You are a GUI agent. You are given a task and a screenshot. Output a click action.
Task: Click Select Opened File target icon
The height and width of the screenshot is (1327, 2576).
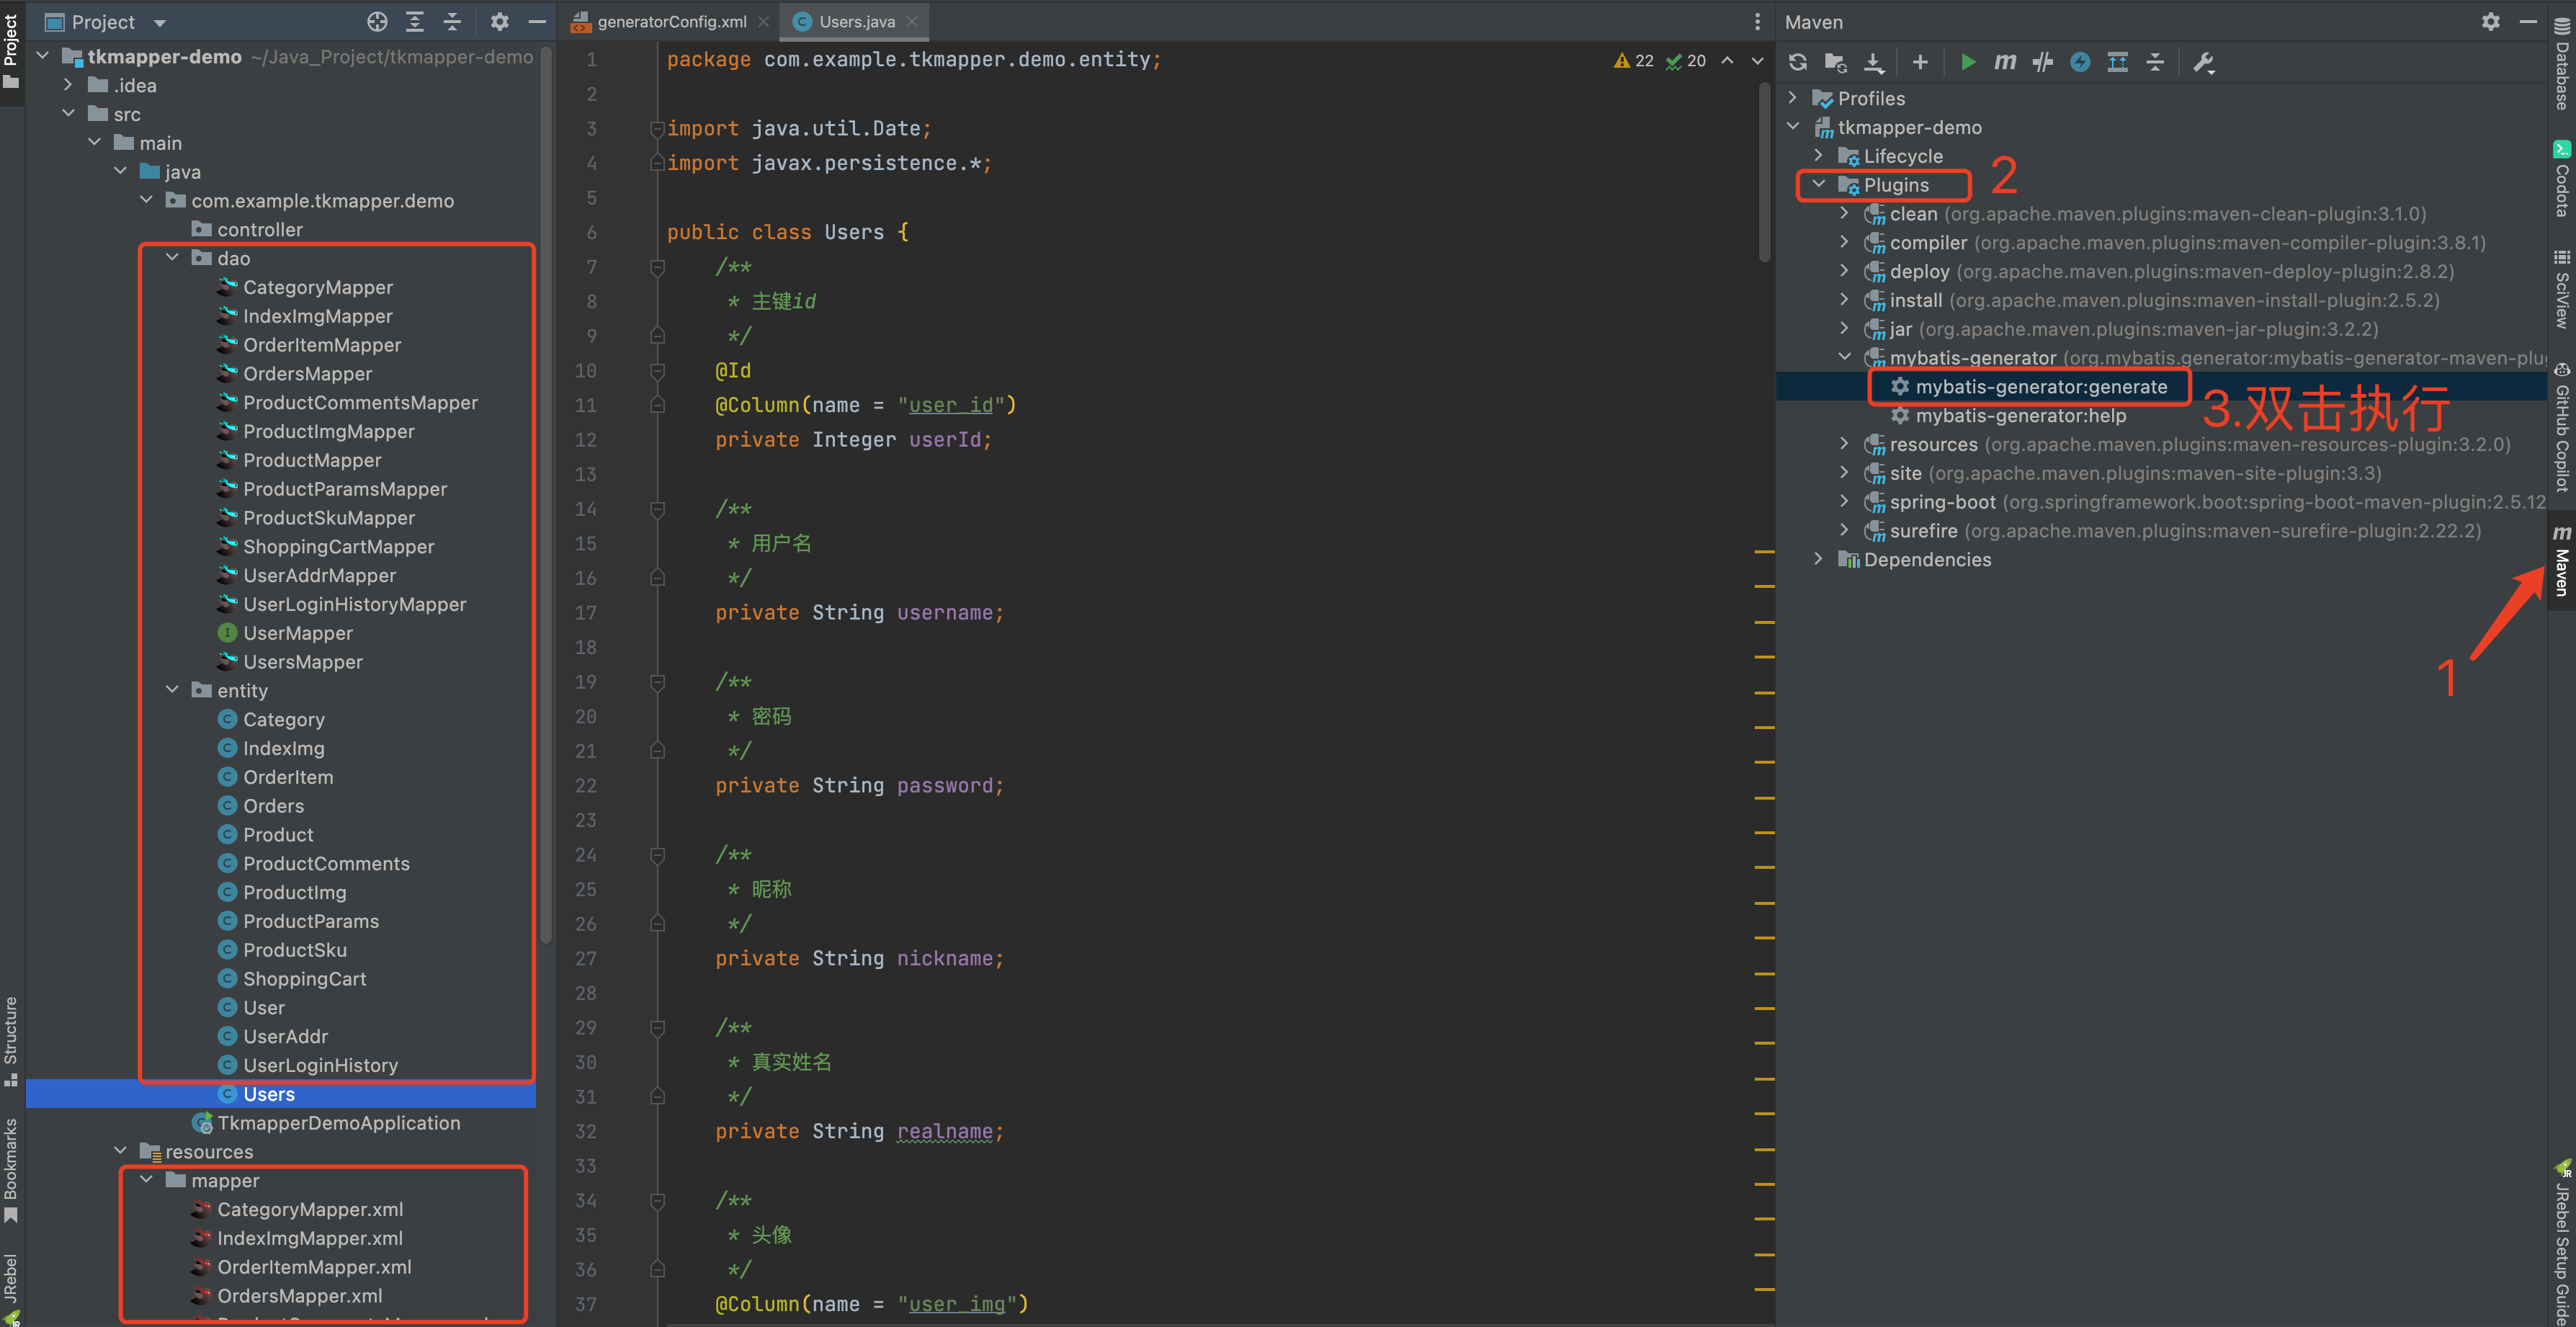[377, 21]
